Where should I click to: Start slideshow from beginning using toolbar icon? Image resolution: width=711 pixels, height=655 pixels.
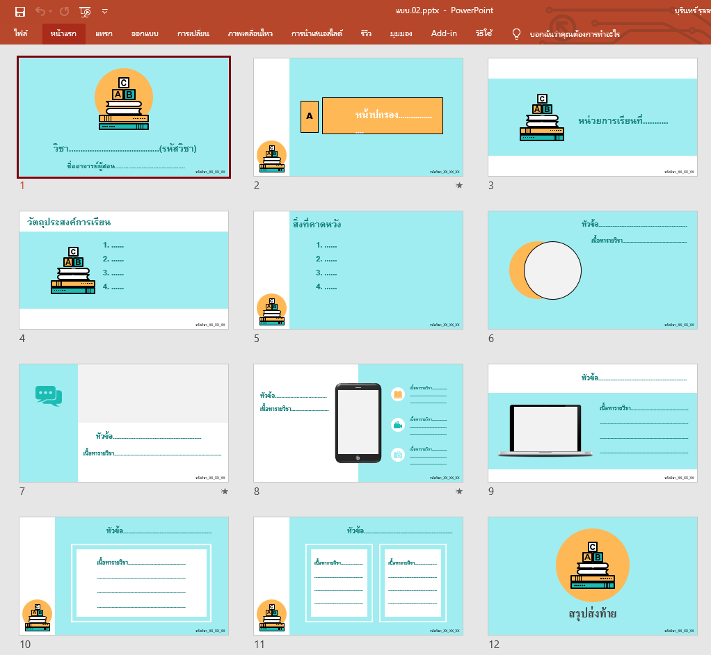[x=85, y=11]
